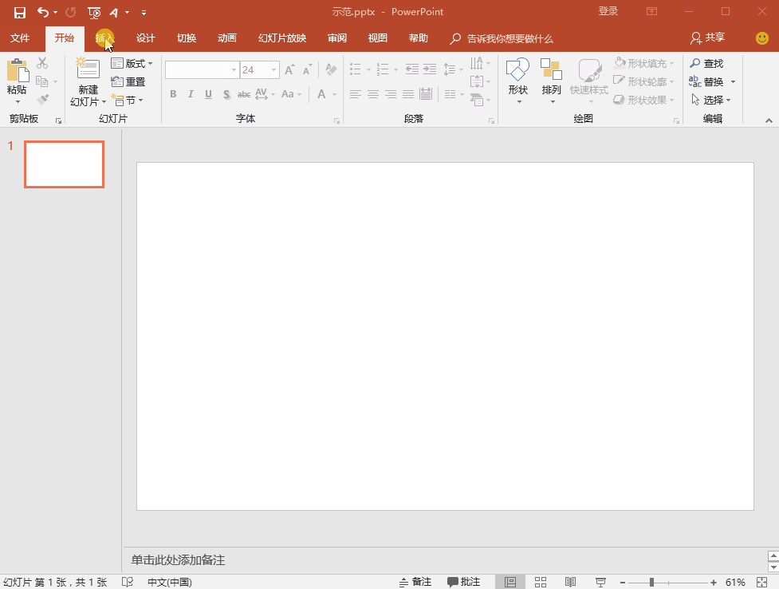This screenshot has width=779, height=589.
Task: Open the font size dropdown
Action: coord(273,70)
